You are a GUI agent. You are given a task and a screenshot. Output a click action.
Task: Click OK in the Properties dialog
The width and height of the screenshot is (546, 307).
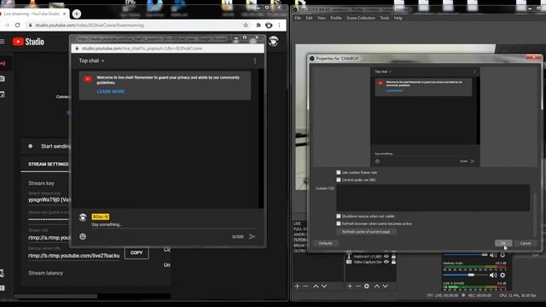pyautogui.click(x=503, y=243)
